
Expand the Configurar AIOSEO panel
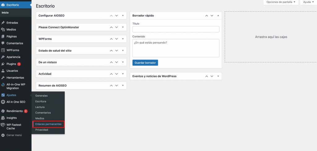tap(123, 15)
